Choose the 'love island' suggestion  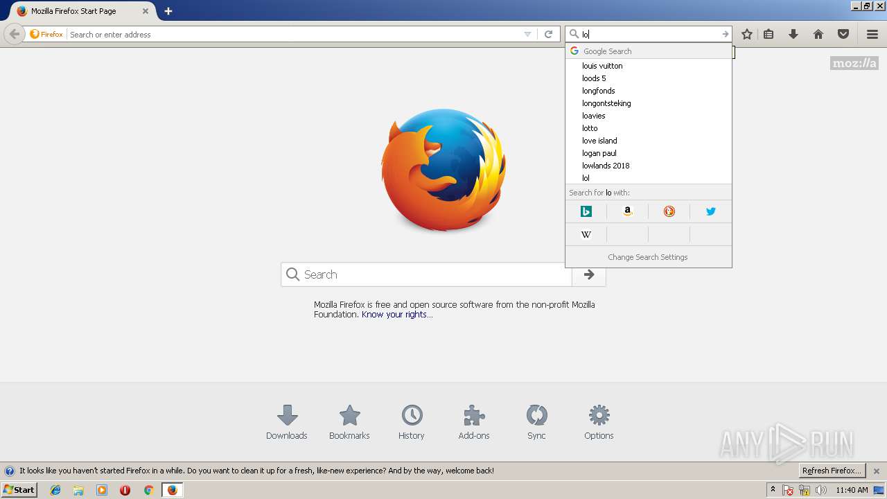tap(649, 141)
